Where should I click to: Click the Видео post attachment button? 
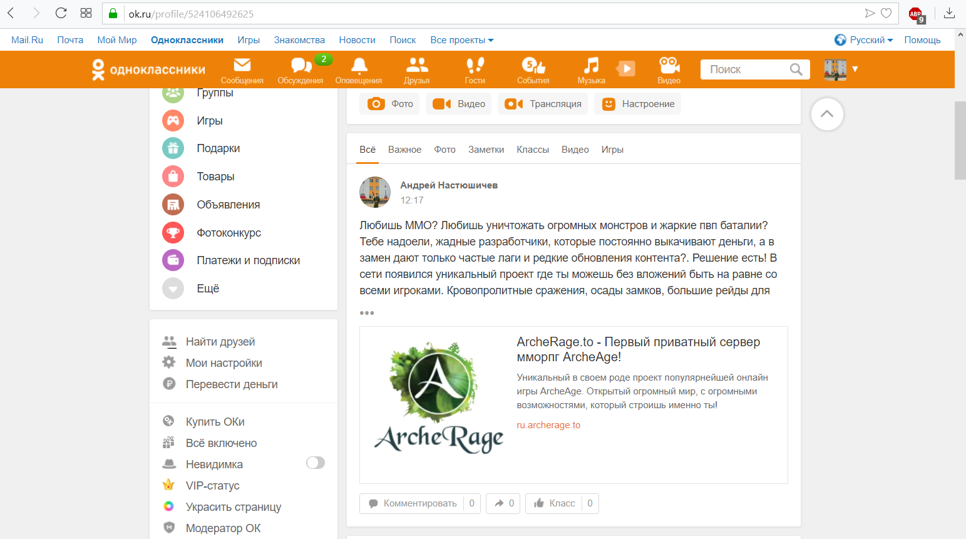(x=458, y=104)
